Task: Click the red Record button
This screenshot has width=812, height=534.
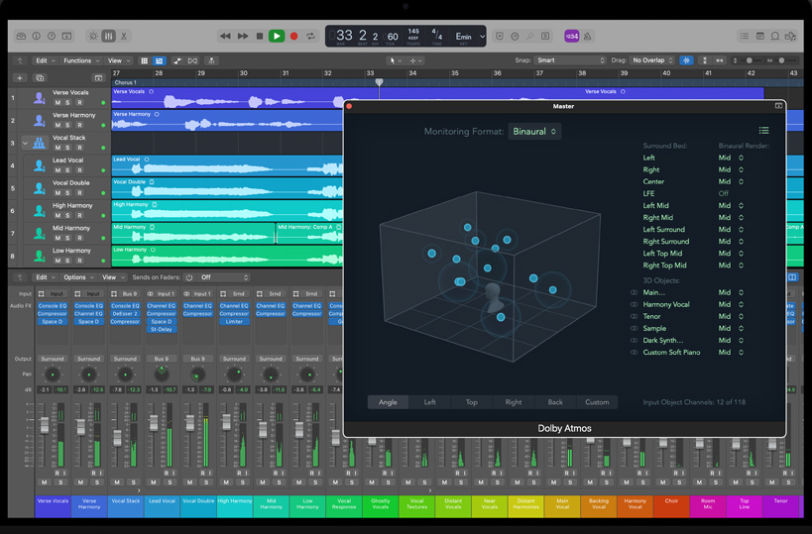Action: coord(293,37)
